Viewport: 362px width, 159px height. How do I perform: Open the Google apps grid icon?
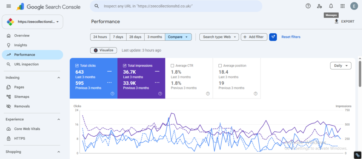343,6
